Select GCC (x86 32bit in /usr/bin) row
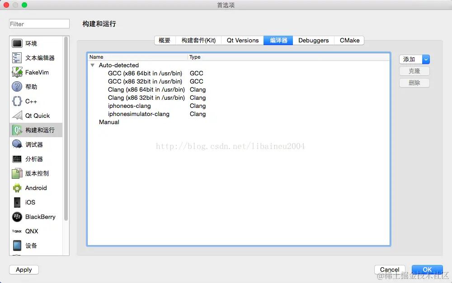 coord(239,82)
